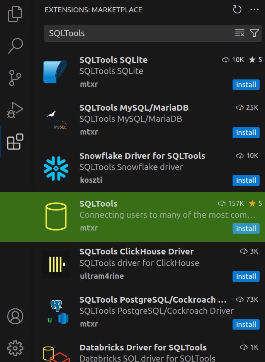Open SQLTools PostgreSQL/Cockroach title
Image resolution: width=265 pixels, height=362 pixels.
click(153, 300)
